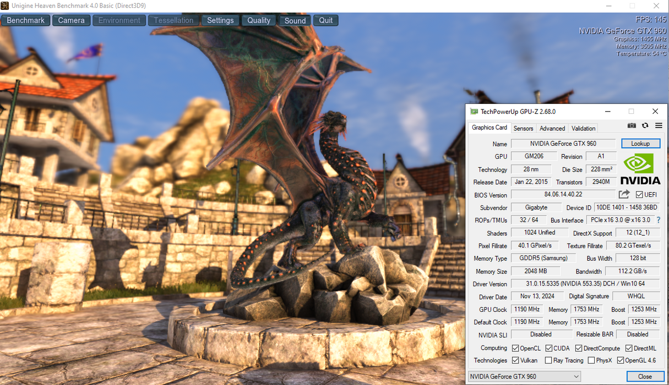
Task: Open the Camera menu in Heaven
Action: [x=72, y=20]
